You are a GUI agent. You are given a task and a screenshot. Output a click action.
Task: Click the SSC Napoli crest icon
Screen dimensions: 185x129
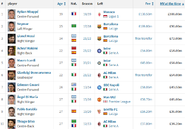pyautogui.click(x=99, y=88)
